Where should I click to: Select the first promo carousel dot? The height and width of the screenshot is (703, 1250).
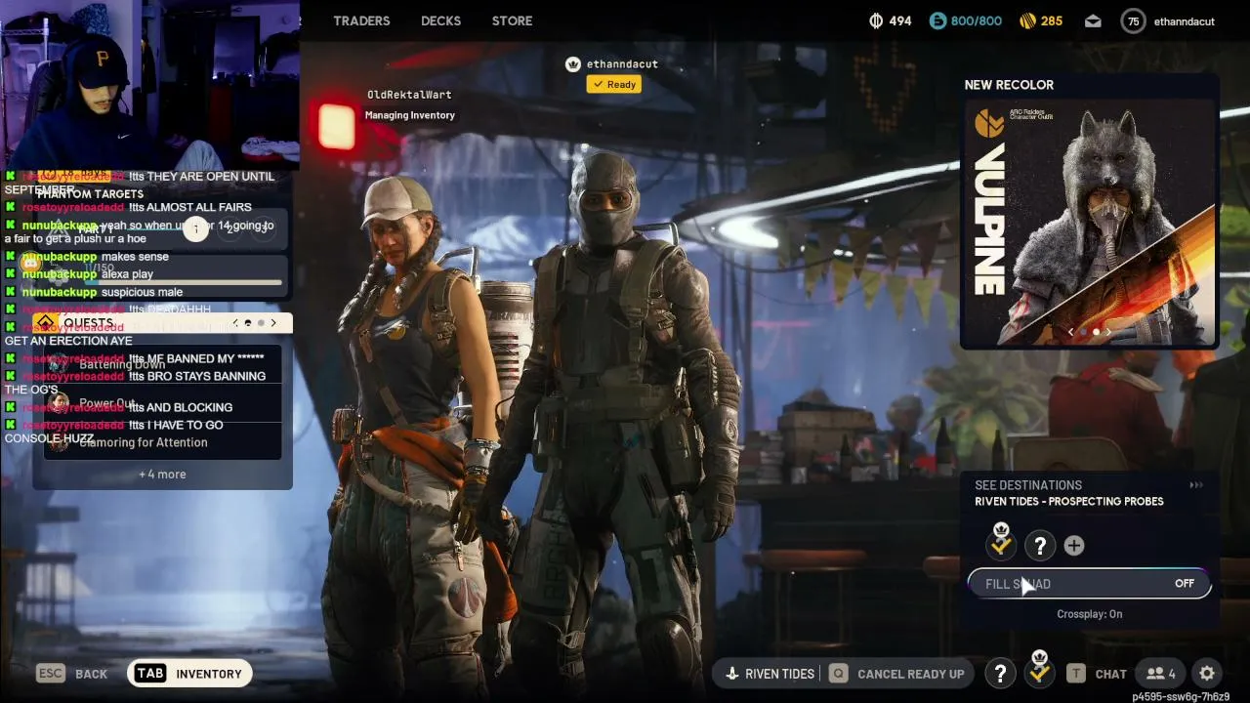pyautogui.click(x=1083, y=332)
